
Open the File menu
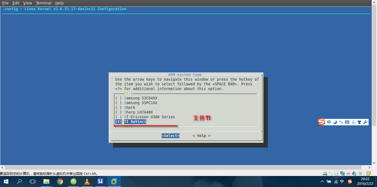pyautogui.click(x=5, y=3)
